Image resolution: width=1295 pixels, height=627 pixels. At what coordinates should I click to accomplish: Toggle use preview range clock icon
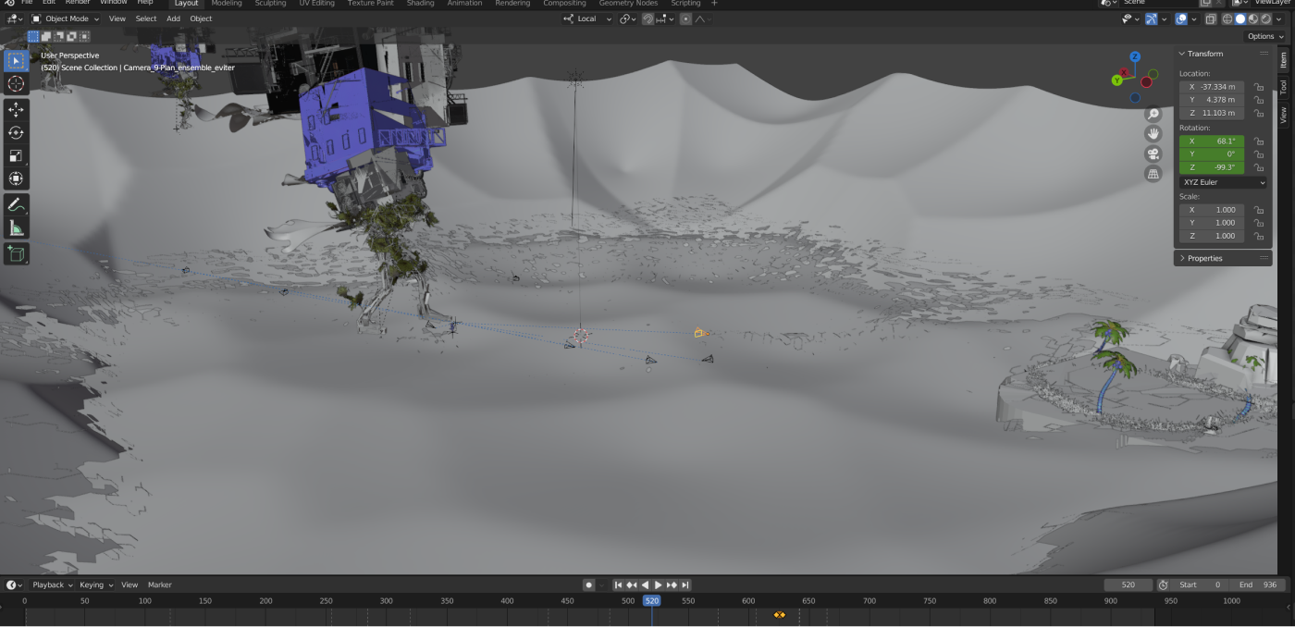(x=1163, y=584)
